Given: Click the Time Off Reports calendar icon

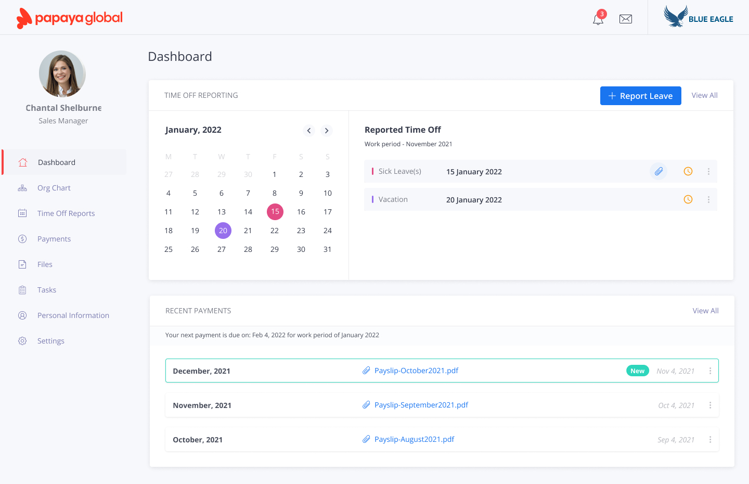Looking at the screenshot, I should pos(22,213).
